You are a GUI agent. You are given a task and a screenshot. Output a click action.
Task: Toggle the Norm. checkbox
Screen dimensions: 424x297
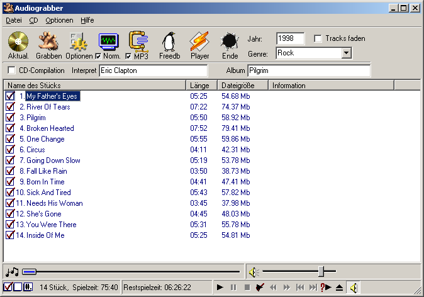pos(98,56)
